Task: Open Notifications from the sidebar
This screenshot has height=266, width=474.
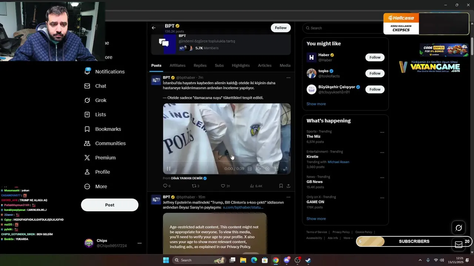Action: (x=105, y=72)
